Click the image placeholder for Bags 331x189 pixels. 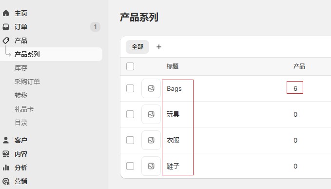(x=151, y=88)
